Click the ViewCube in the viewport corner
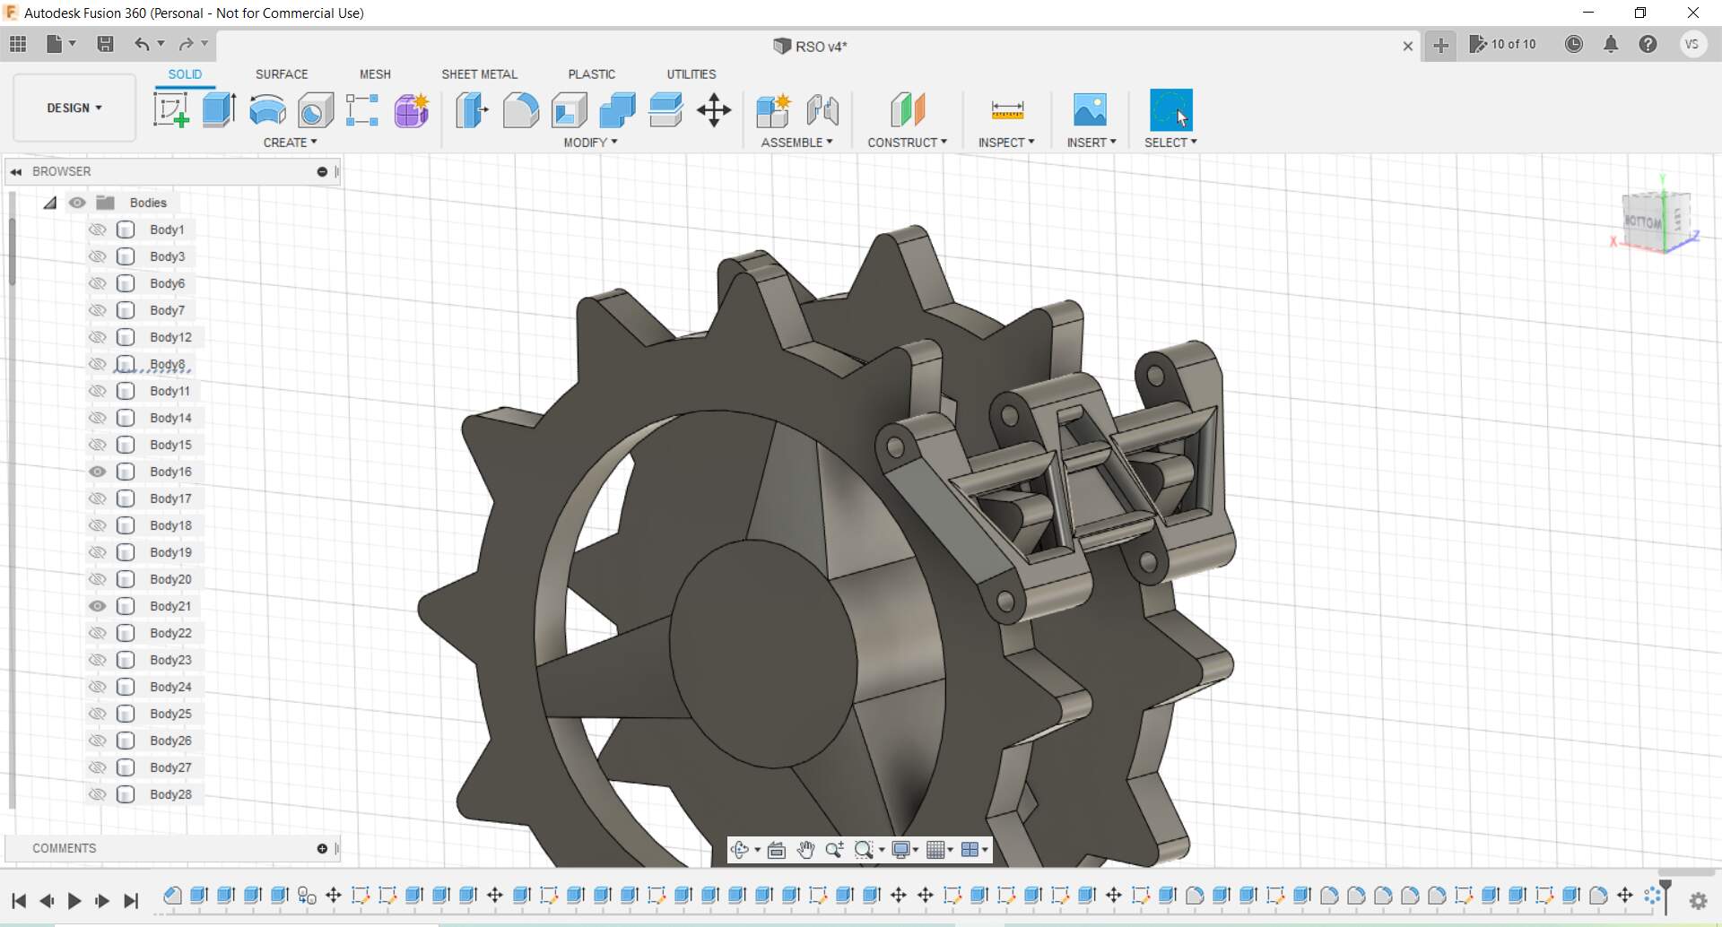This screenshot has width=1722, height=927. click(1656, 221)
